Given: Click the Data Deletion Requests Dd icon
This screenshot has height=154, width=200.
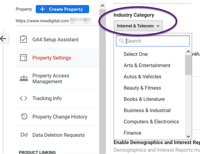Looking at the screenshot, I should pyautogui.click(x=24, y=135).
